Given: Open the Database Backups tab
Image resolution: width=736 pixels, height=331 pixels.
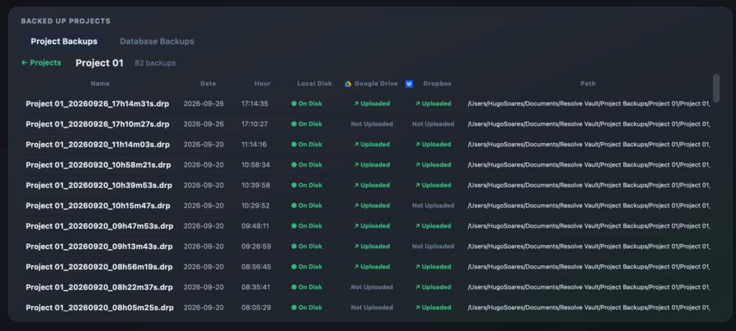Looking at the screenshot, I should click(157, 41).
